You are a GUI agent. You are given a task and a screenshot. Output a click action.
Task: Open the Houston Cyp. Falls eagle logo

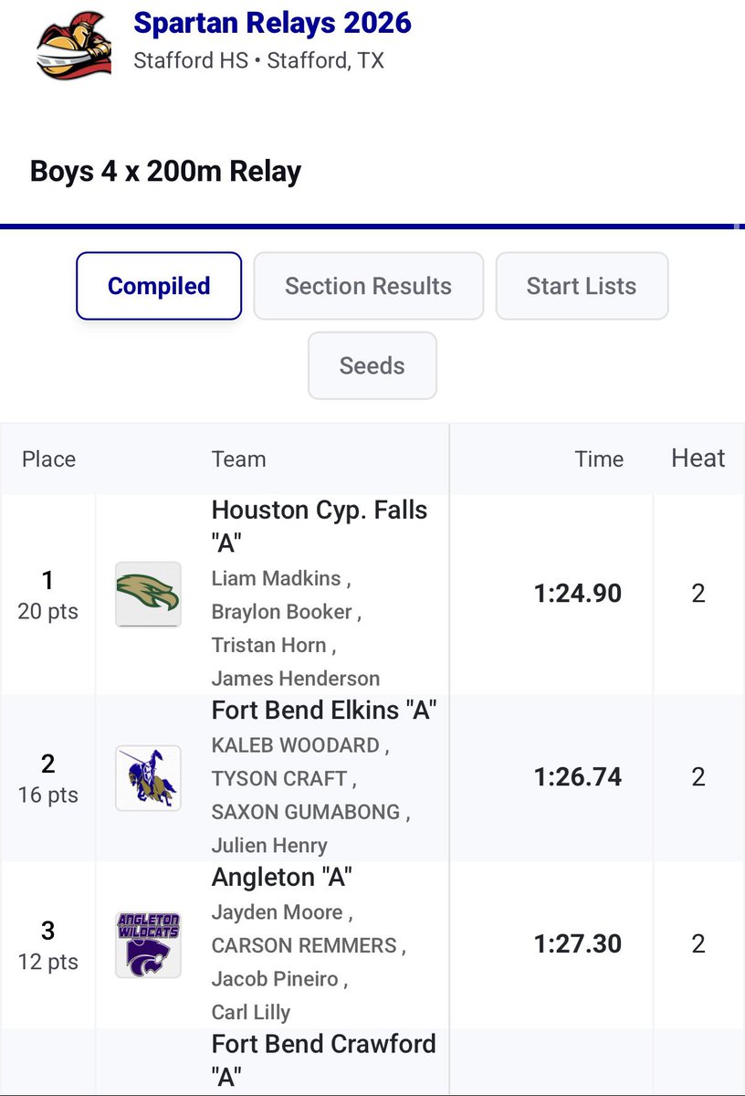148,595
